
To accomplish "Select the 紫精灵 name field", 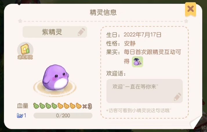I will (55, 32).
